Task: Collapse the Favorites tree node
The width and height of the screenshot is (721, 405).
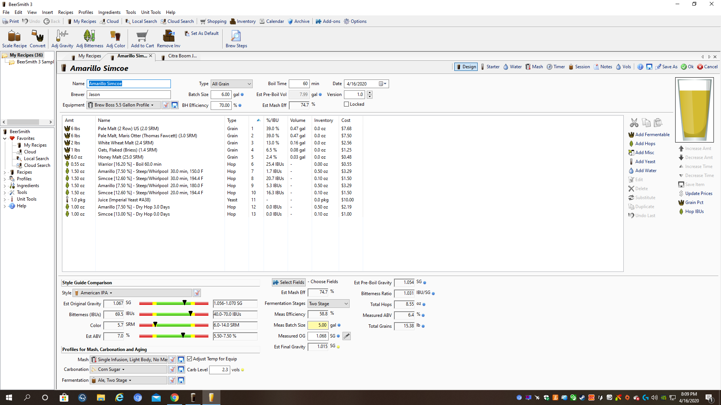Action: (x=5, y=138)
